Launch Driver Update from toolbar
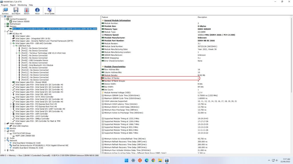This screenshot has height=164, width=293. pyautogui.click(x=50, y=11)
